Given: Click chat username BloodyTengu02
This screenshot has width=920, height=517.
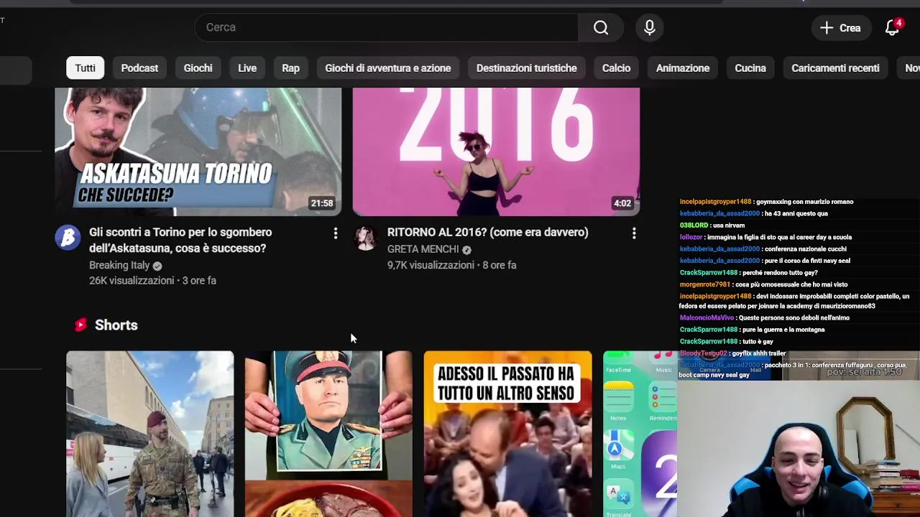Looking at the screenshot, I should coord(703,353).
